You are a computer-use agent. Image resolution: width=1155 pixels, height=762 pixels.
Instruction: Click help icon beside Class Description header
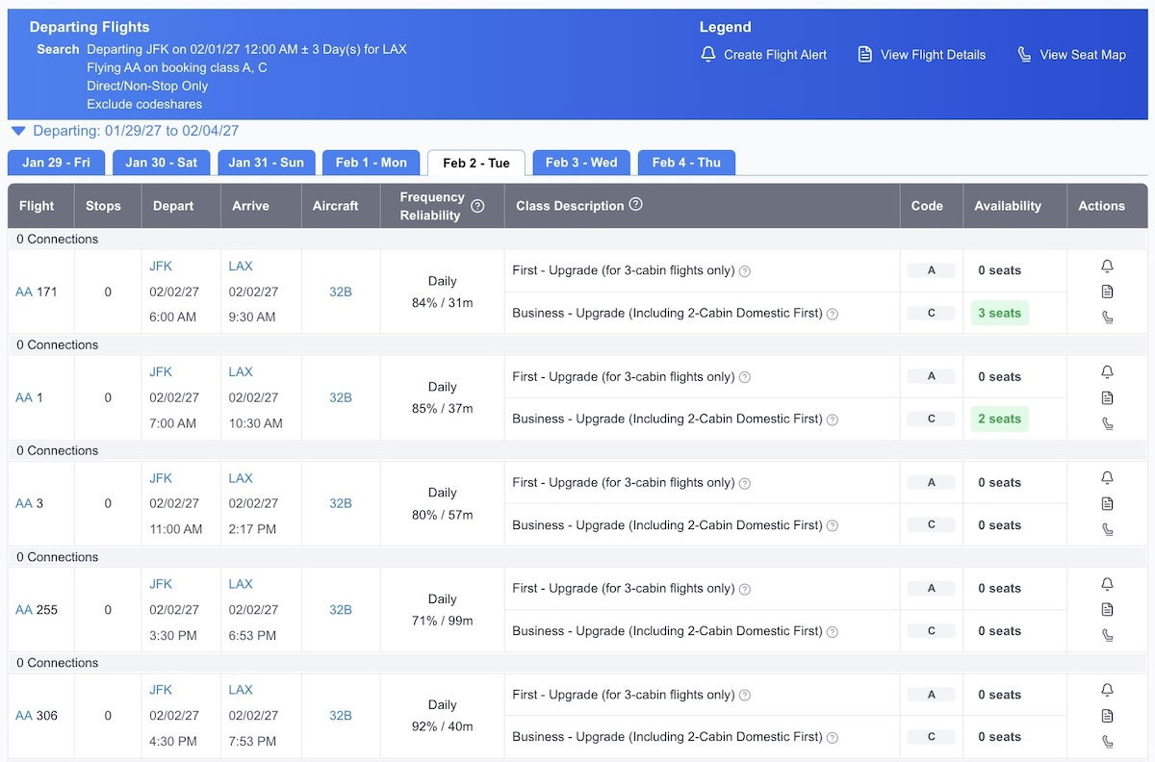click(x=635, y=205)
